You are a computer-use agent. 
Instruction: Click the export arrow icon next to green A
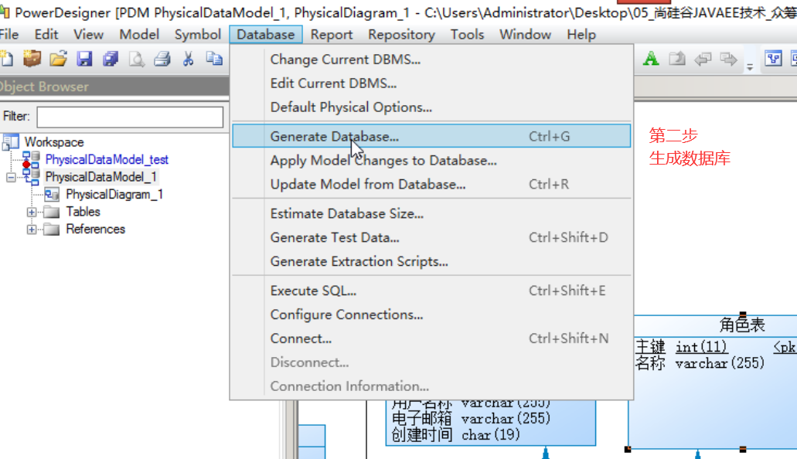coord(676,59)
